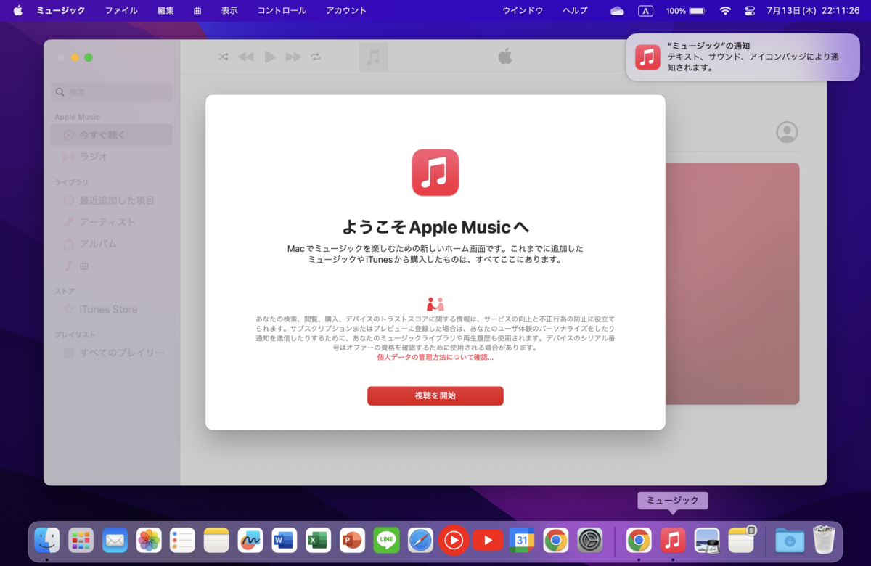Open Google Calendar from the Dock
Image resolution: width=871 pixels, height=566 pixels.
pyautogui.click(x=522, y=540)
